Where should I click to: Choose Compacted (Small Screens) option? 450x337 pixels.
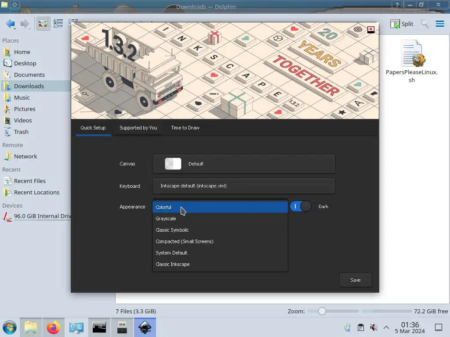coord(220,241)
